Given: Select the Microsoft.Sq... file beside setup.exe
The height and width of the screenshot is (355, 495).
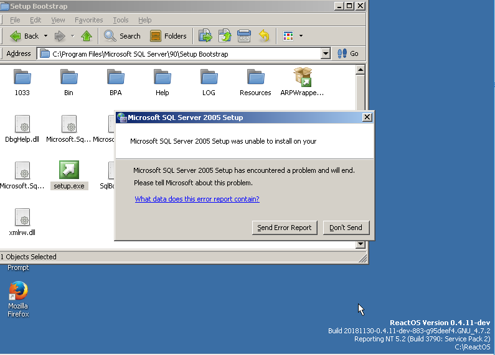Looking at the screenshot, I should point(22,175).
